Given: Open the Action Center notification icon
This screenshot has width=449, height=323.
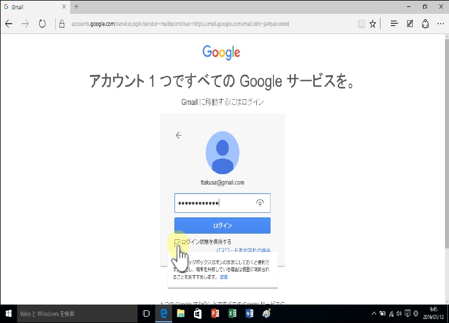Looking at the screenshot, I should 408,314.
